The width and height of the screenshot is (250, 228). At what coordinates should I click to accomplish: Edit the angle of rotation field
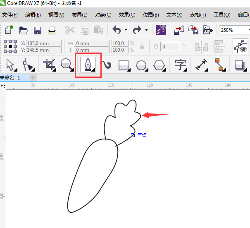(170, 47)
